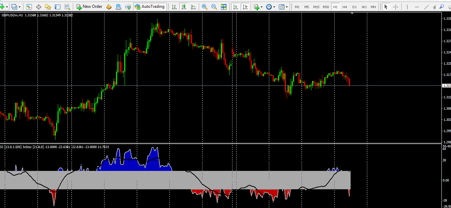Expand the Periods dropdown arrow
Image resolution: width=451 pixels, height=208 pixels.
pyautogui.click(x=274, y=6)
